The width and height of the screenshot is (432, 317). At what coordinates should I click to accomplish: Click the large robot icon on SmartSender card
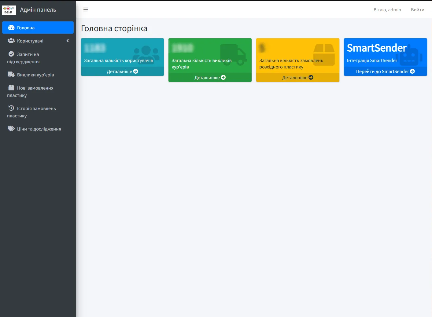[409, 55]
